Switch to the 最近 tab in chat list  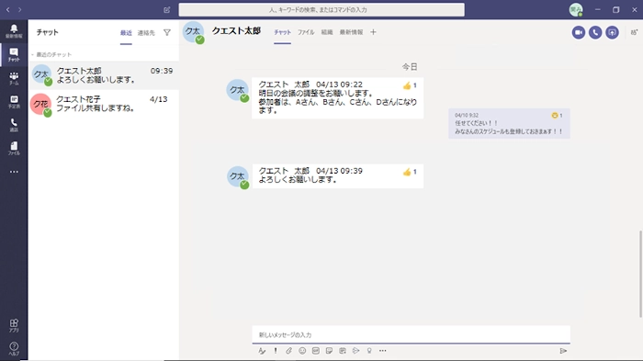[126, 33]
